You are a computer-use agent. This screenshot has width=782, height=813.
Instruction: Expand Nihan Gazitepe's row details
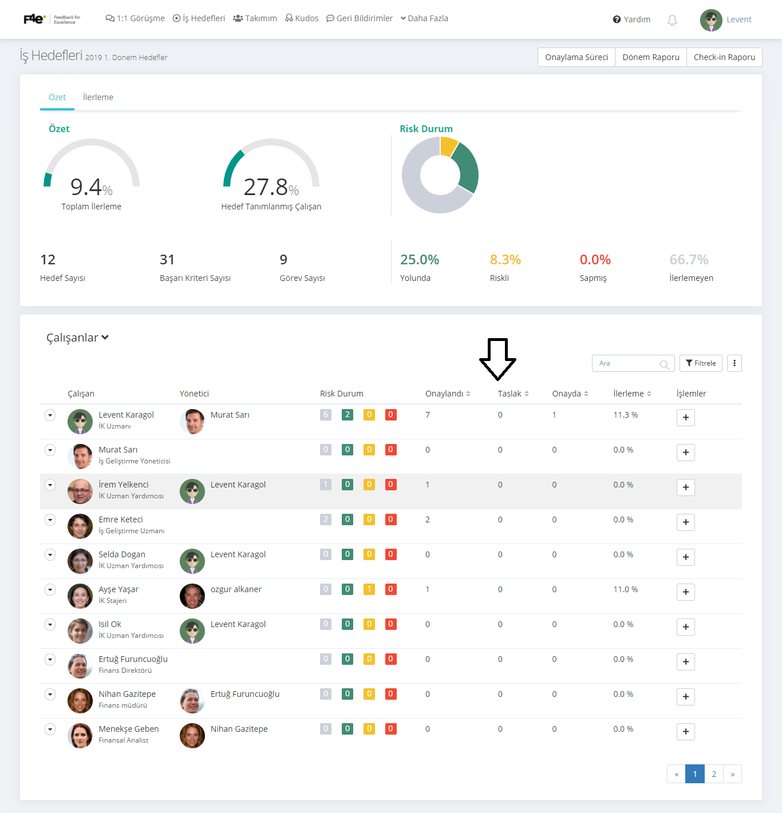(50, 695)
